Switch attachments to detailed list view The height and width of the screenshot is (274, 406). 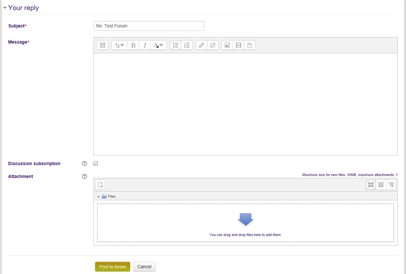coord(381,185)
